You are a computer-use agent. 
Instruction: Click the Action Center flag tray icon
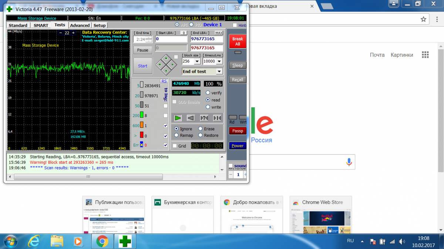pyautogui.click(x=373, y=242)
